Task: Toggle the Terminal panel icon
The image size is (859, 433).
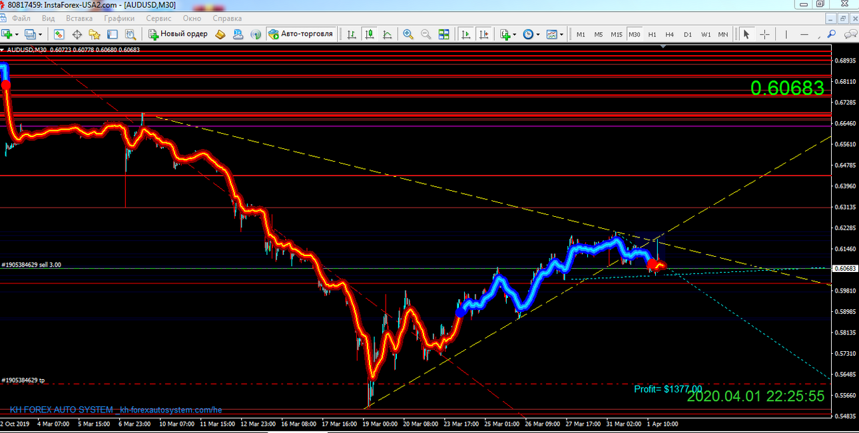Action: click(112, 34)
